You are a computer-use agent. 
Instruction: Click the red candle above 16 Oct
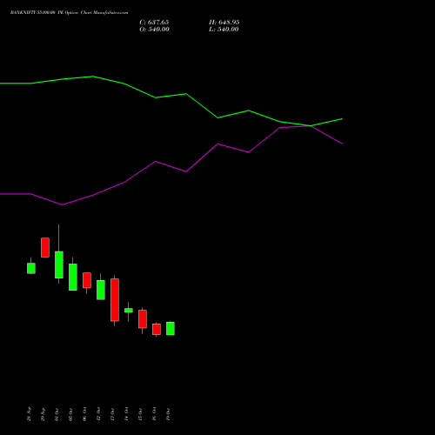tap(157, 330)
